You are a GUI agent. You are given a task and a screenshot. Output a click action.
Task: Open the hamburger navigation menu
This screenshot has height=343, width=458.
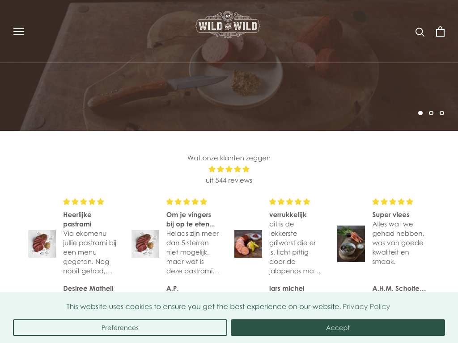[x=19, y=32]
